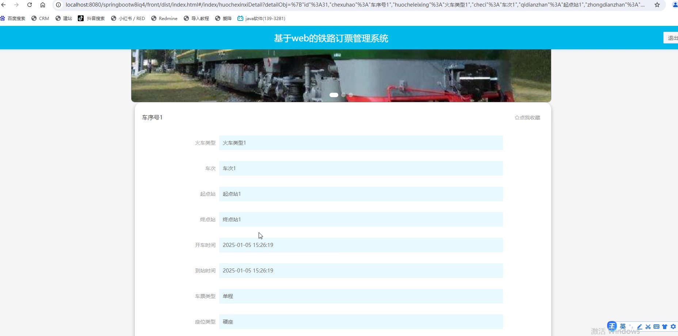
Task: Click the 车序号1 heading text
Action: (152, 117)
